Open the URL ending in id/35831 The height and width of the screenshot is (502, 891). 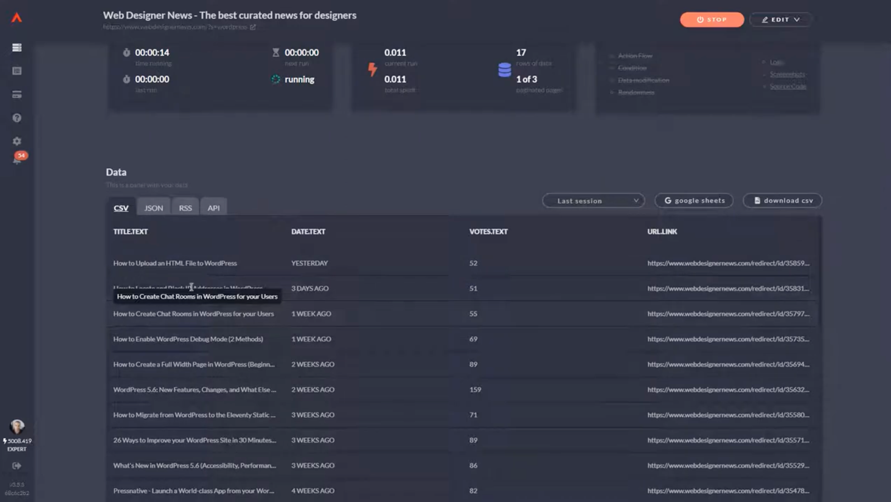coord(728,289)
